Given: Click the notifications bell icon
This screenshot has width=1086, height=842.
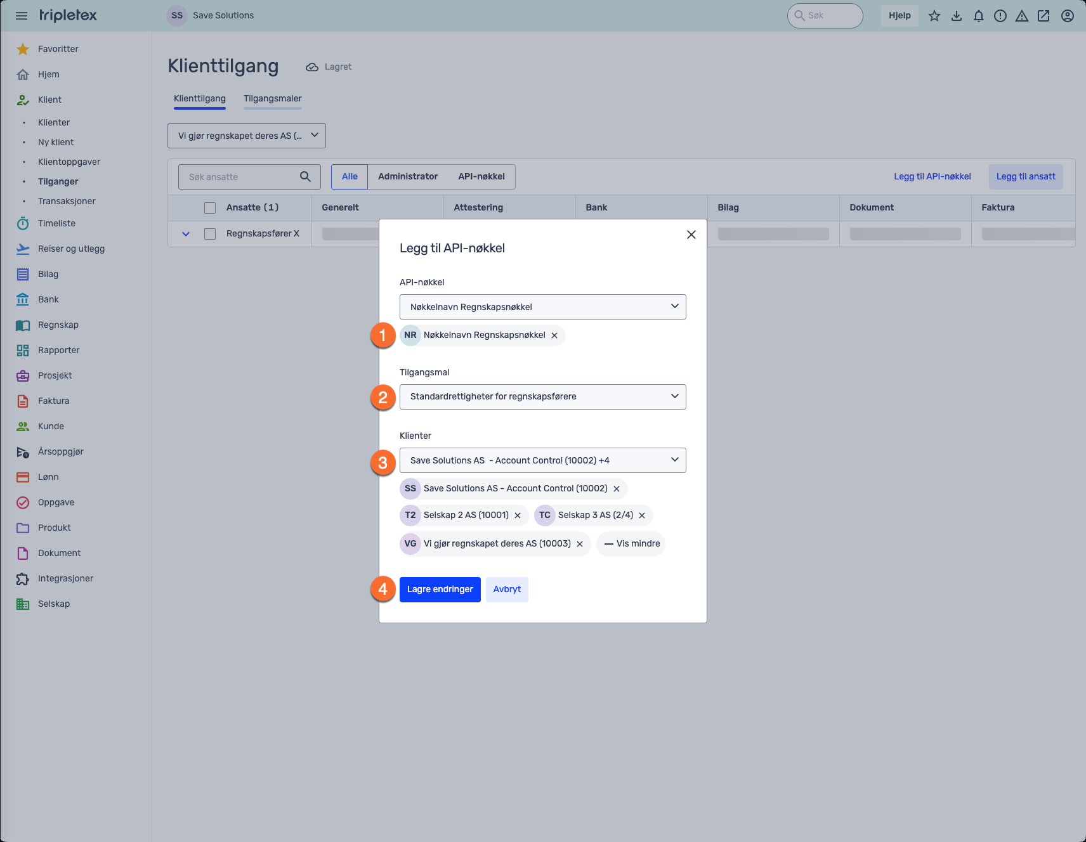Looking at the screenshot, I should 978,16.
